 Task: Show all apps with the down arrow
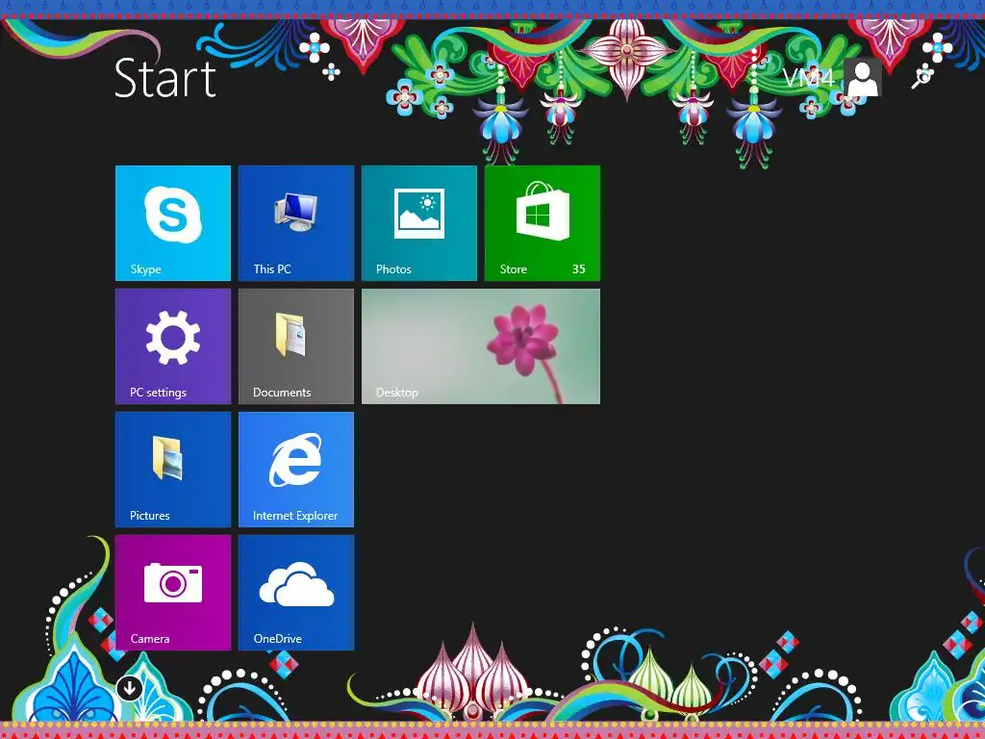click(x=130, y=688)
